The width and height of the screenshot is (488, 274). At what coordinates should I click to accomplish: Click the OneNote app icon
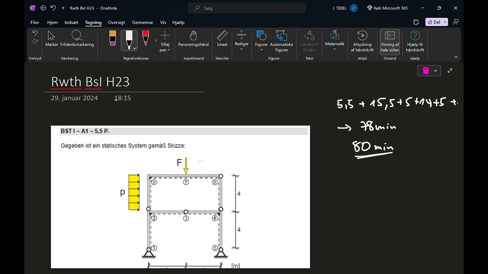click(x=32, y=8)
